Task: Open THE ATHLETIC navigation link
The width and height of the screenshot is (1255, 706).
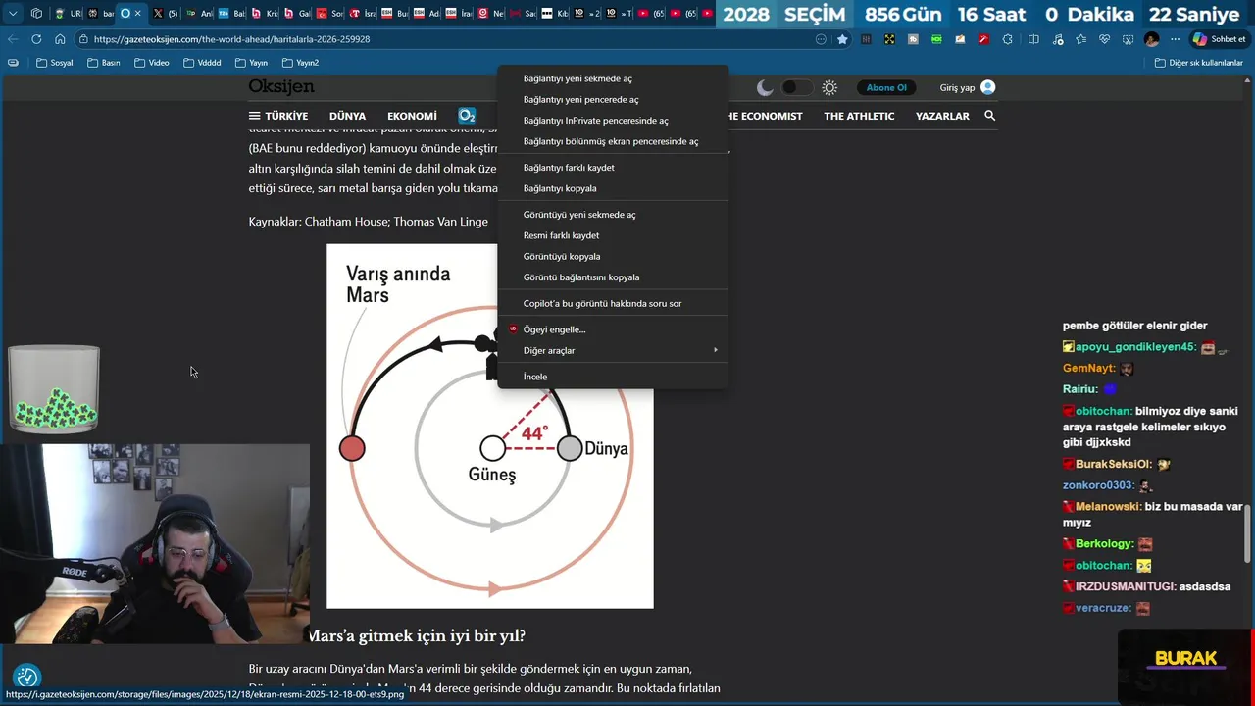Action: (859, 116)
